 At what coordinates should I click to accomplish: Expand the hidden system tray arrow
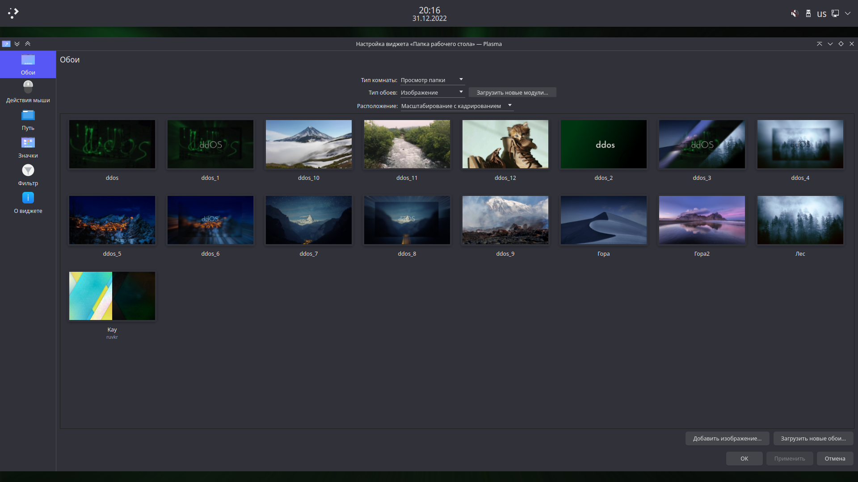tap(847, 13)
